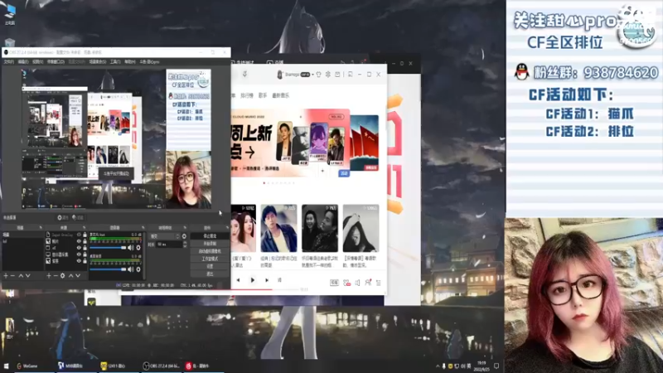Click the 开始录制 button in OBS

point(210,244)
